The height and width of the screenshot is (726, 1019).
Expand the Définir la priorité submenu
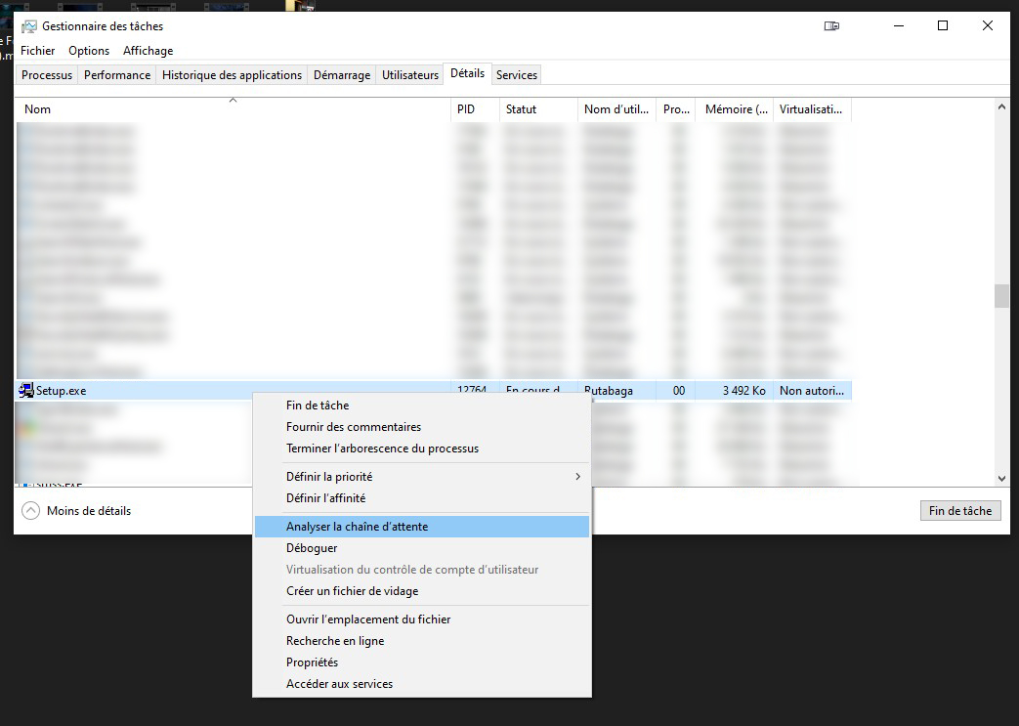click(576, 477)
